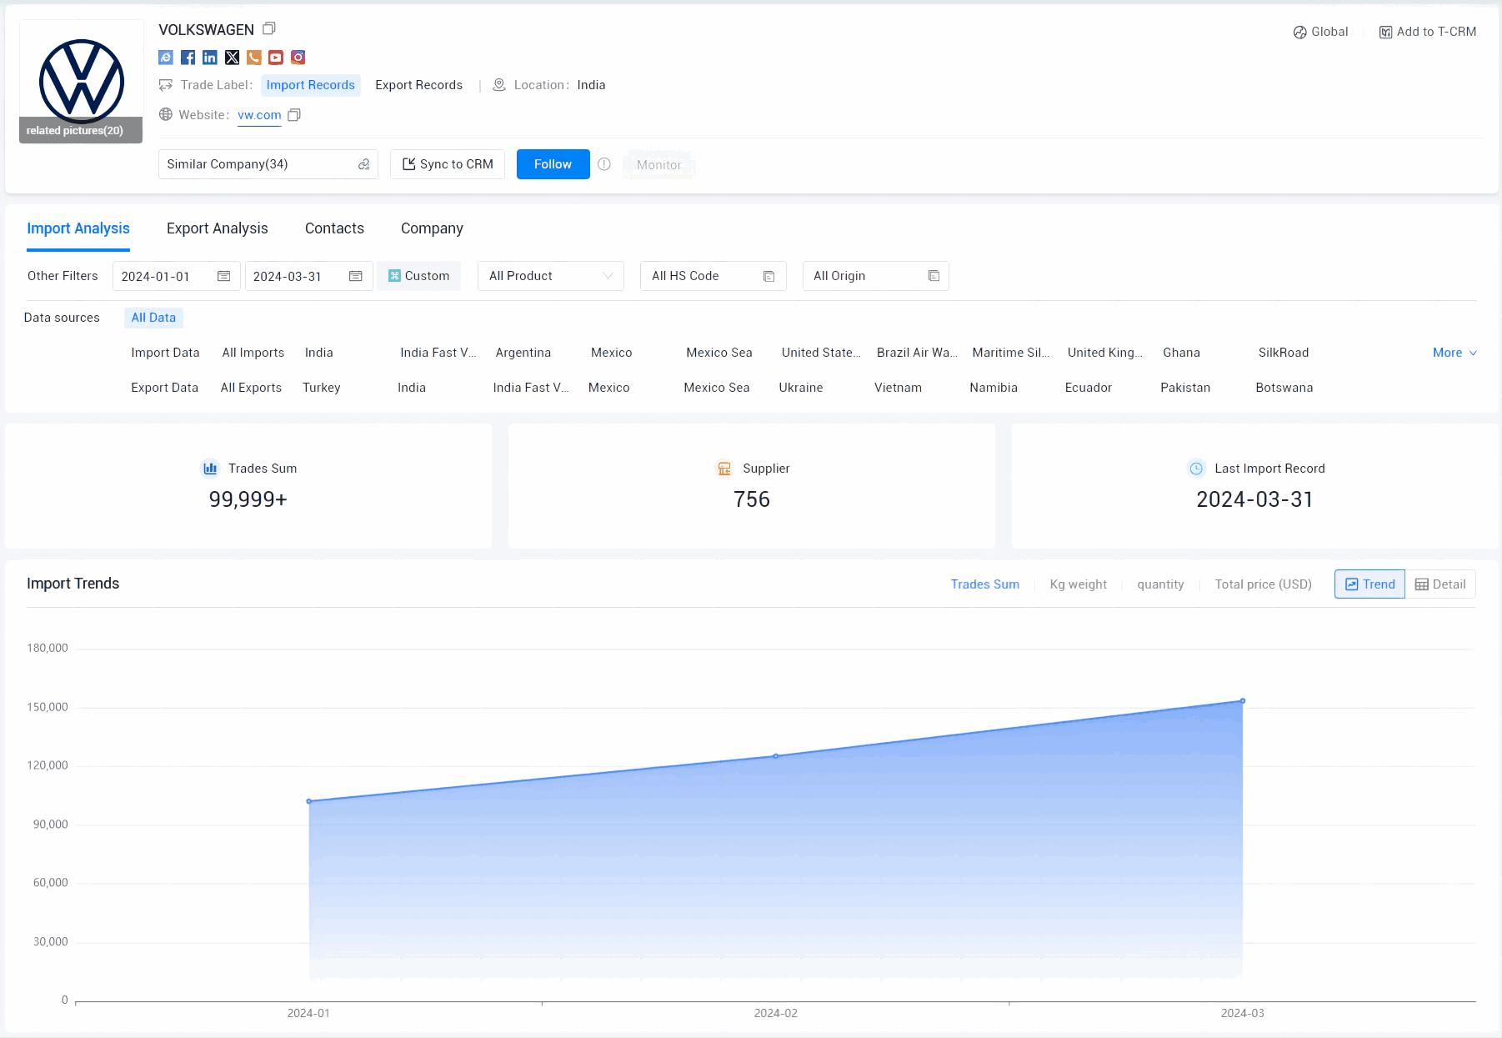
Task: Click the Follow button
Action: click(553, 164)
